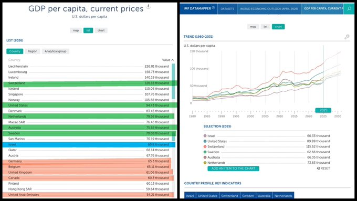
Task: Open Australia country profile tab
Action: (264, 196)
